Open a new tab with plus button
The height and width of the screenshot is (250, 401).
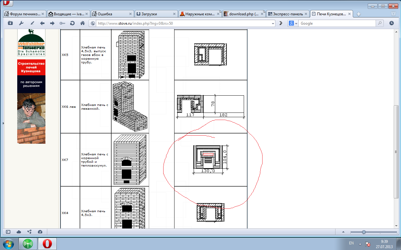[359, 14]
